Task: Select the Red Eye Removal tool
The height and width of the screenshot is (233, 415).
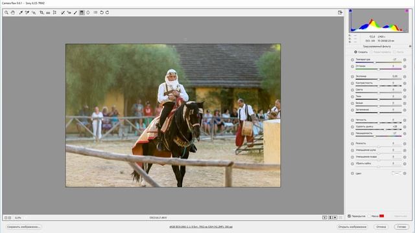Action: (69, 12)
